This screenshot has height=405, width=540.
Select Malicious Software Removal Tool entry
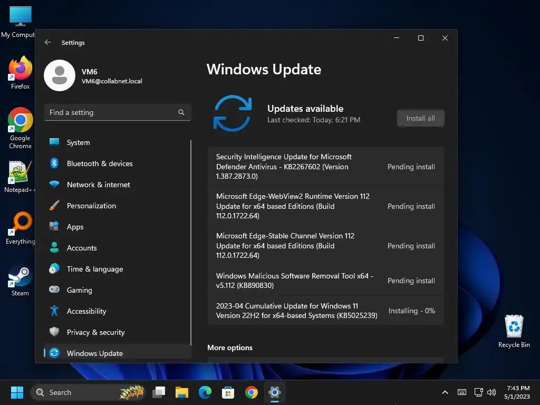(x=326, y=281)
